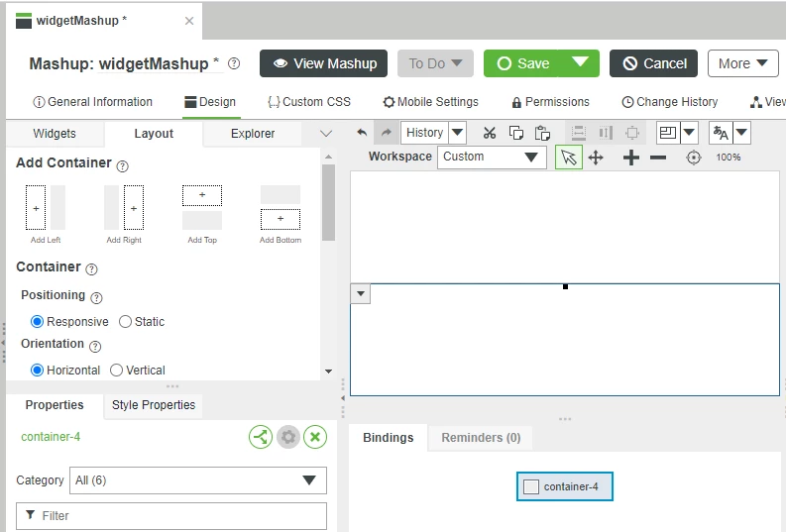
Task: Click the undo arrow in the design toolbar
Action: pyautogui.click(x=362, y=133)
